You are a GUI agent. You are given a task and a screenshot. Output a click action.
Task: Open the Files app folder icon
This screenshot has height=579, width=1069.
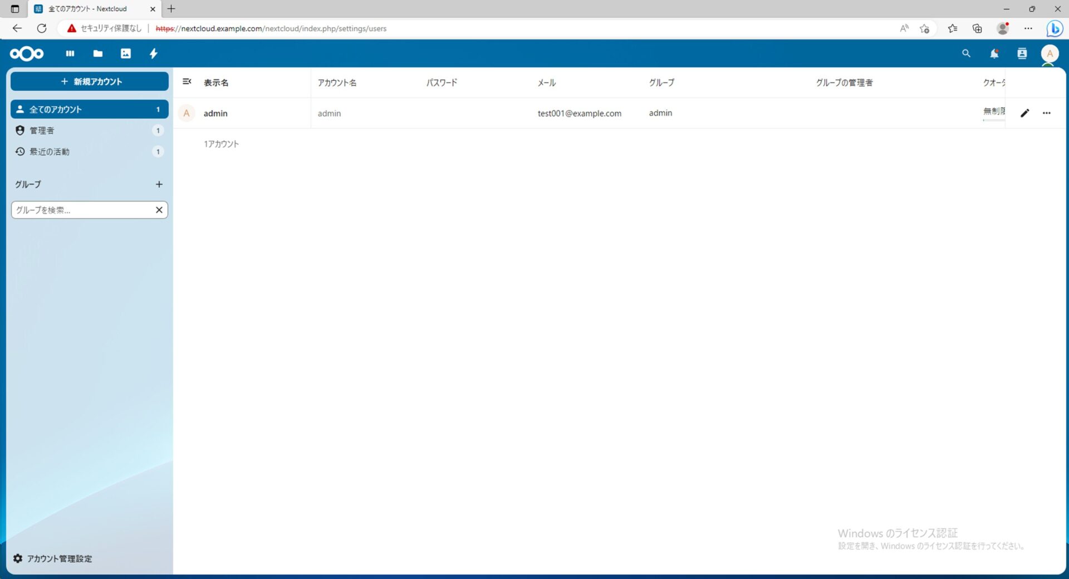click(98, 53)
